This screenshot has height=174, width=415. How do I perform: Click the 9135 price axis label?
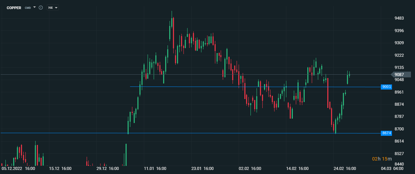tap(399, 67)
